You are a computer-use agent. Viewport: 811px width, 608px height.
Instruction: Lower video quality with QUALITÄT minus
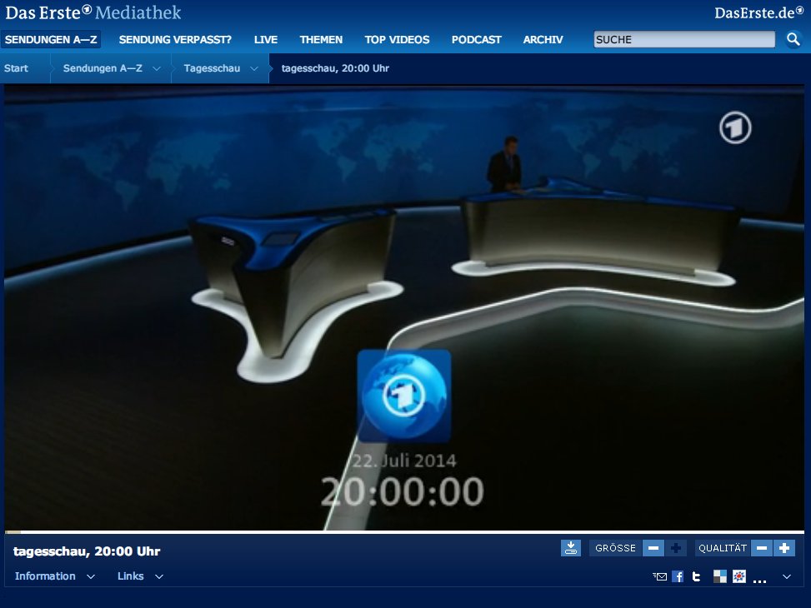click(x=762, y=548)
